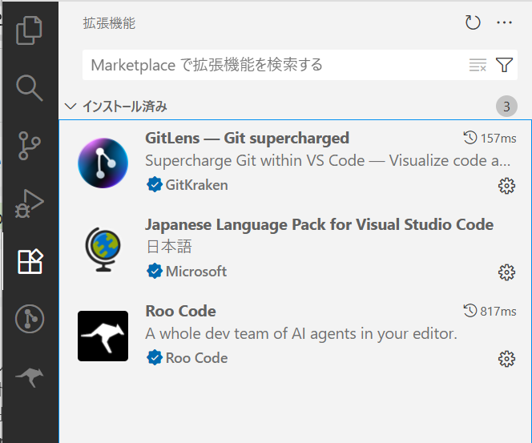Click the 日本語 description text

click(169, 247)
